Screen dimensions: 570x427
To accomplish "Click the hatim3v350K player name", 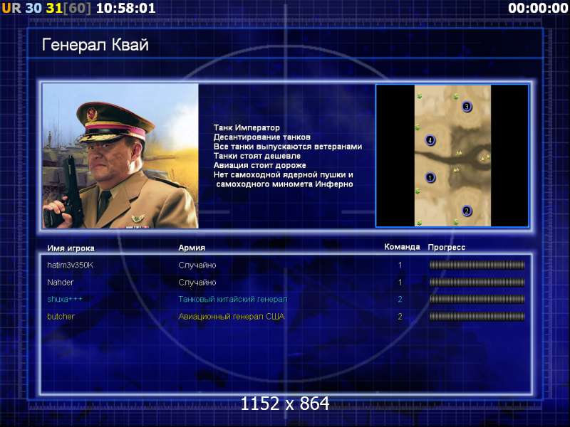I will 70,265.
